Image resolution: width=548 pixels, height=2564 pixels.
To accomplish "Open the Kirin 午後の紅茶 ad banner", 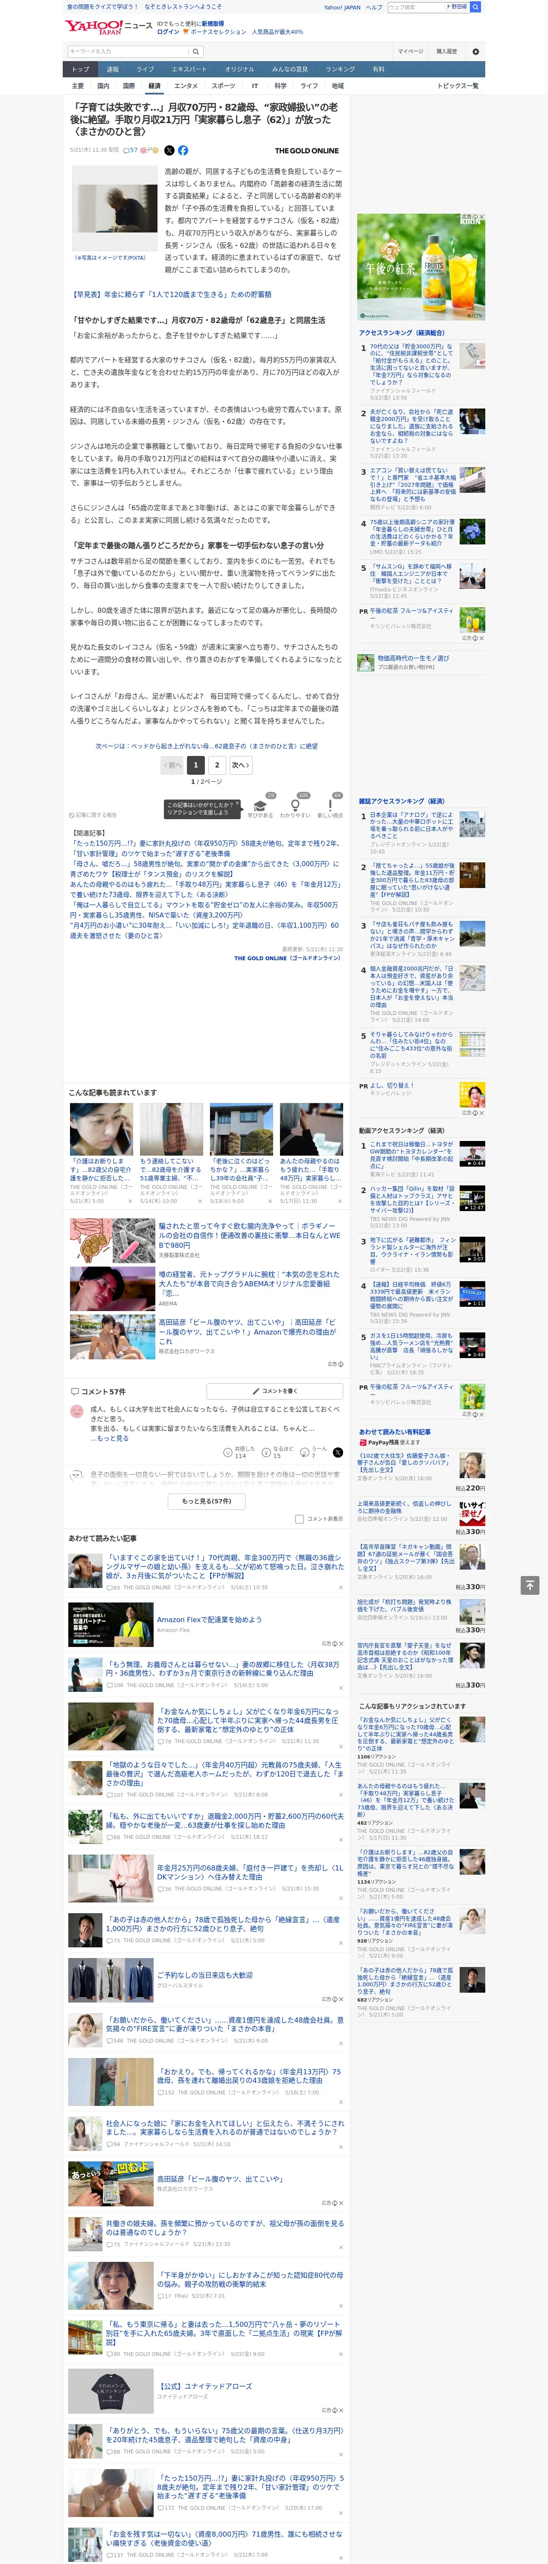I will [x=422, y=266].
